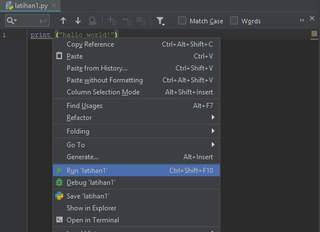Click the Paste clipboard icon
The width and height of the screenshot is (320, 232).
59,56
